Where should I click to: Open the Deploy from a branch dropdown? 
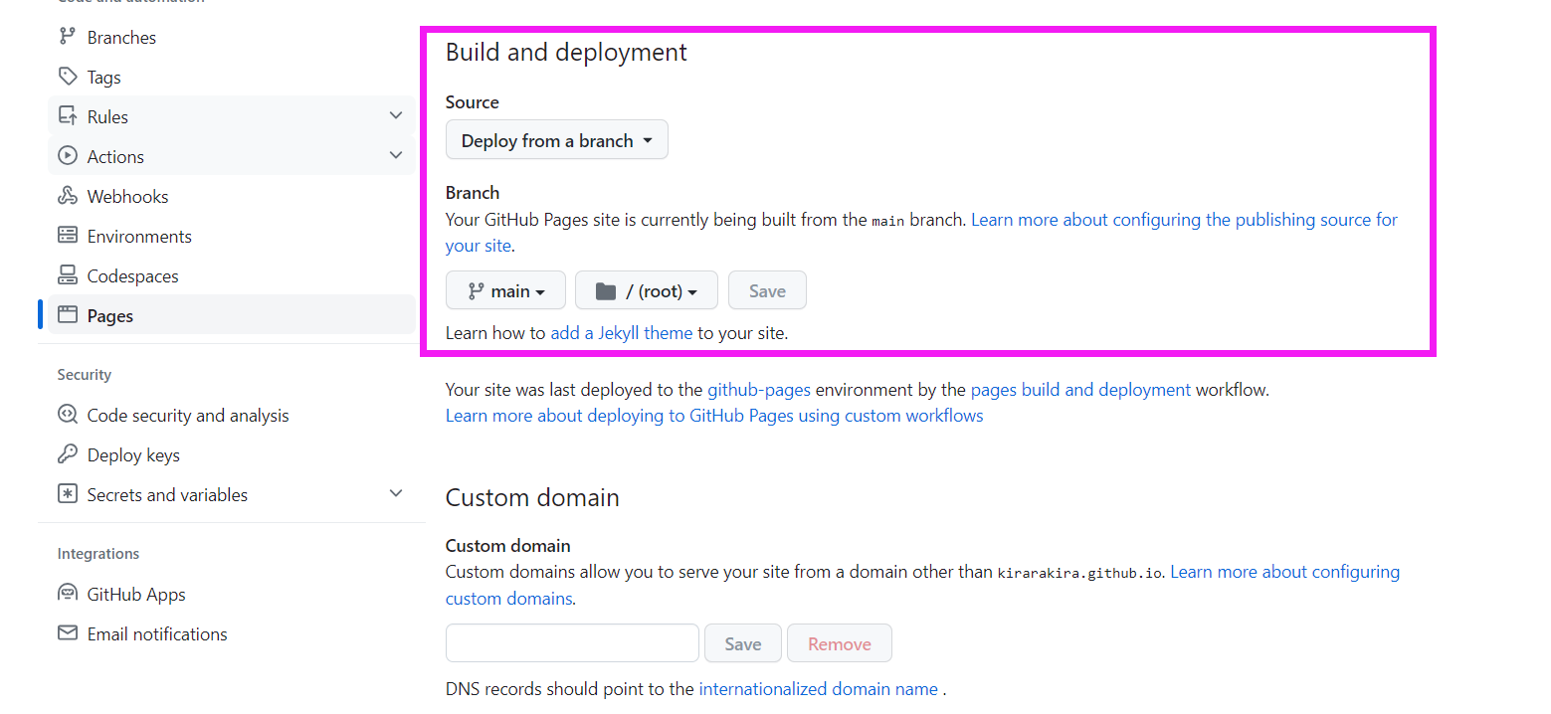coord(557,140)
